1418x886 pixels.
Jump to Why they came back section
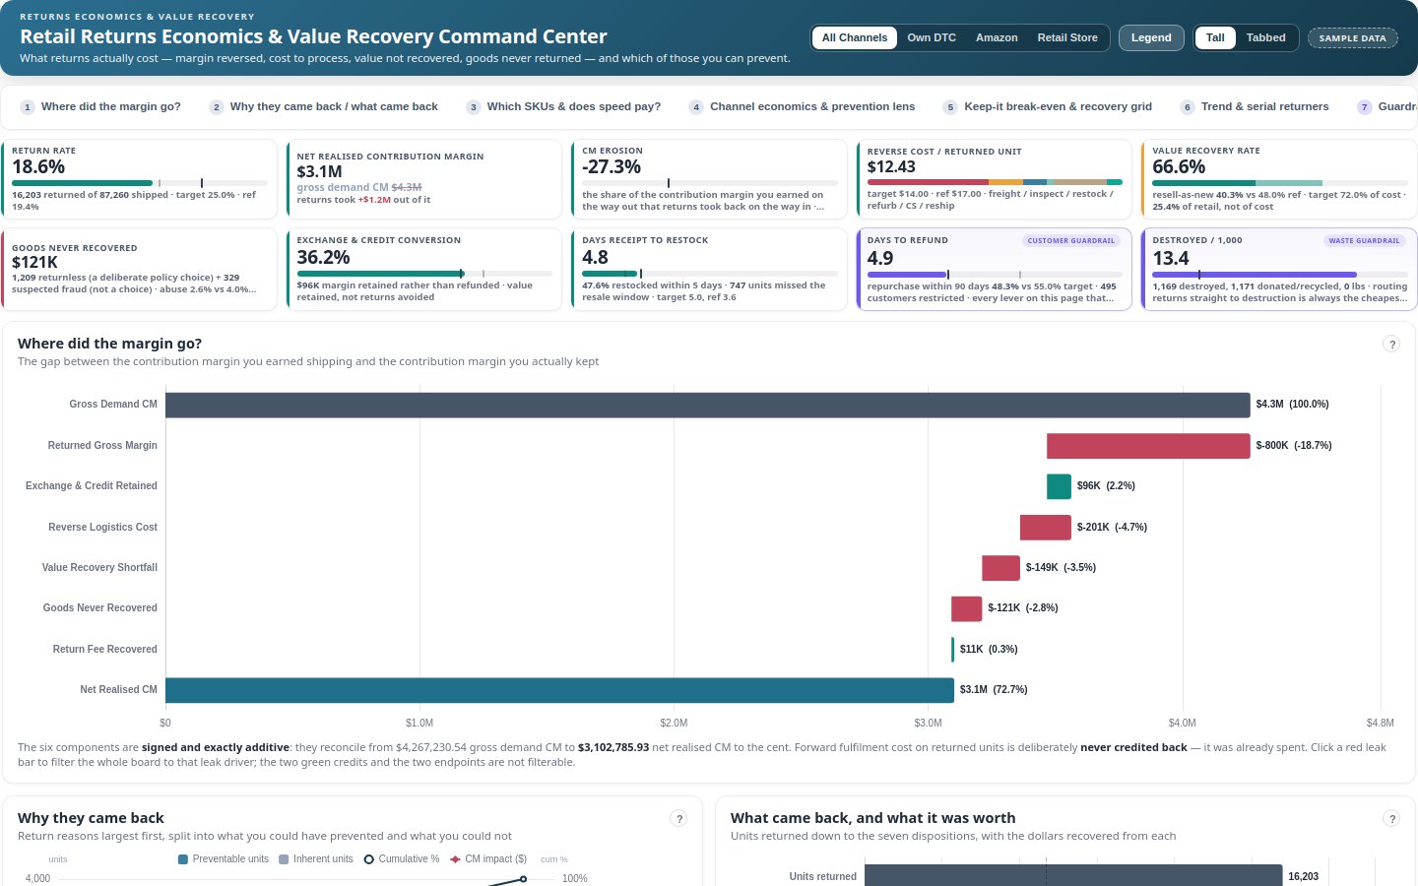point(324,106)
